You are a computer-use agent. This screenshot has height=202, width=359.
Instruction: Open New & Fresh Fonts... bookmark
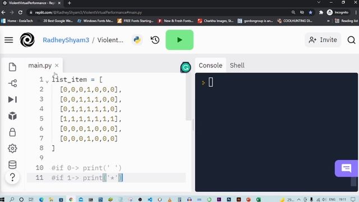pos(176,21)
